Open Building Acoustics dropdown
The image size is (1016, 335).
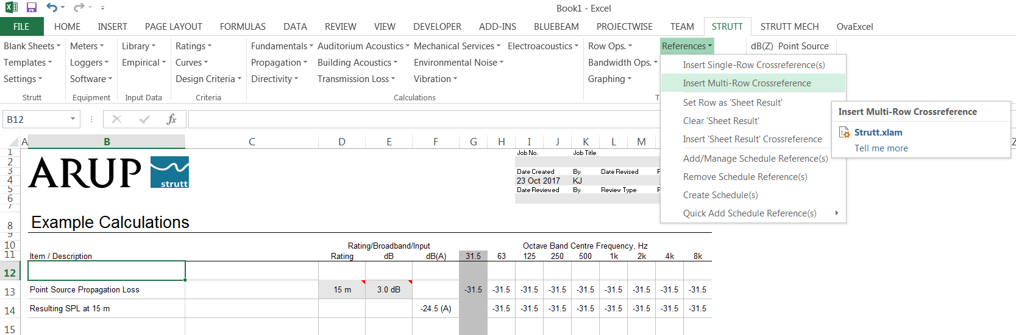357,63
